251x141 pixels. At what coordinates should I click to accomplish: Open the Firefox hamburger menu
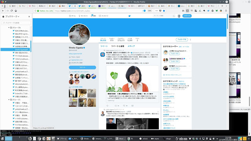226,11
